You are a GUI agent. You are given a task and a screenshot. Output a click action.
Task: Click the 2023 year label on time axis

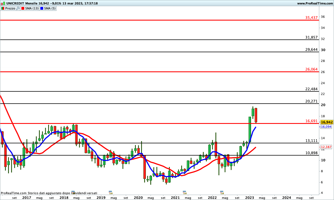tap(249, 197)
